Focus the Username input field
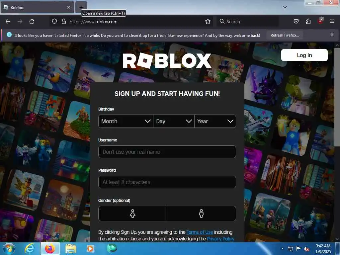 point(167,152)
